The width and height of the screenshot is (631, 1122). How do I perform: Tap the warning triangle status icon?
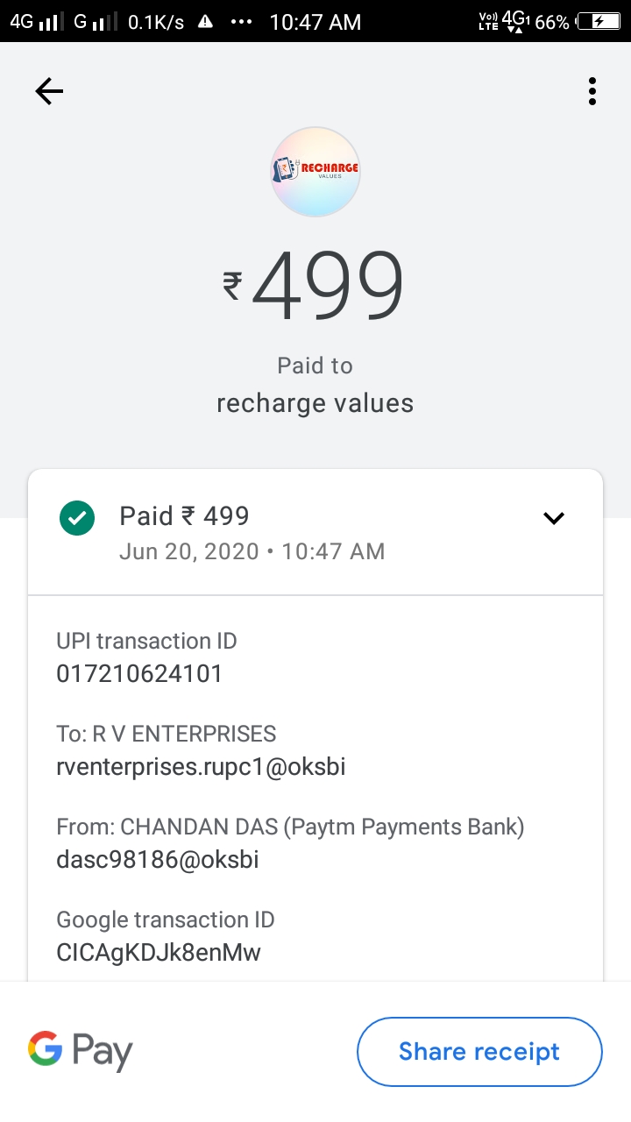[x=205, y=22]
